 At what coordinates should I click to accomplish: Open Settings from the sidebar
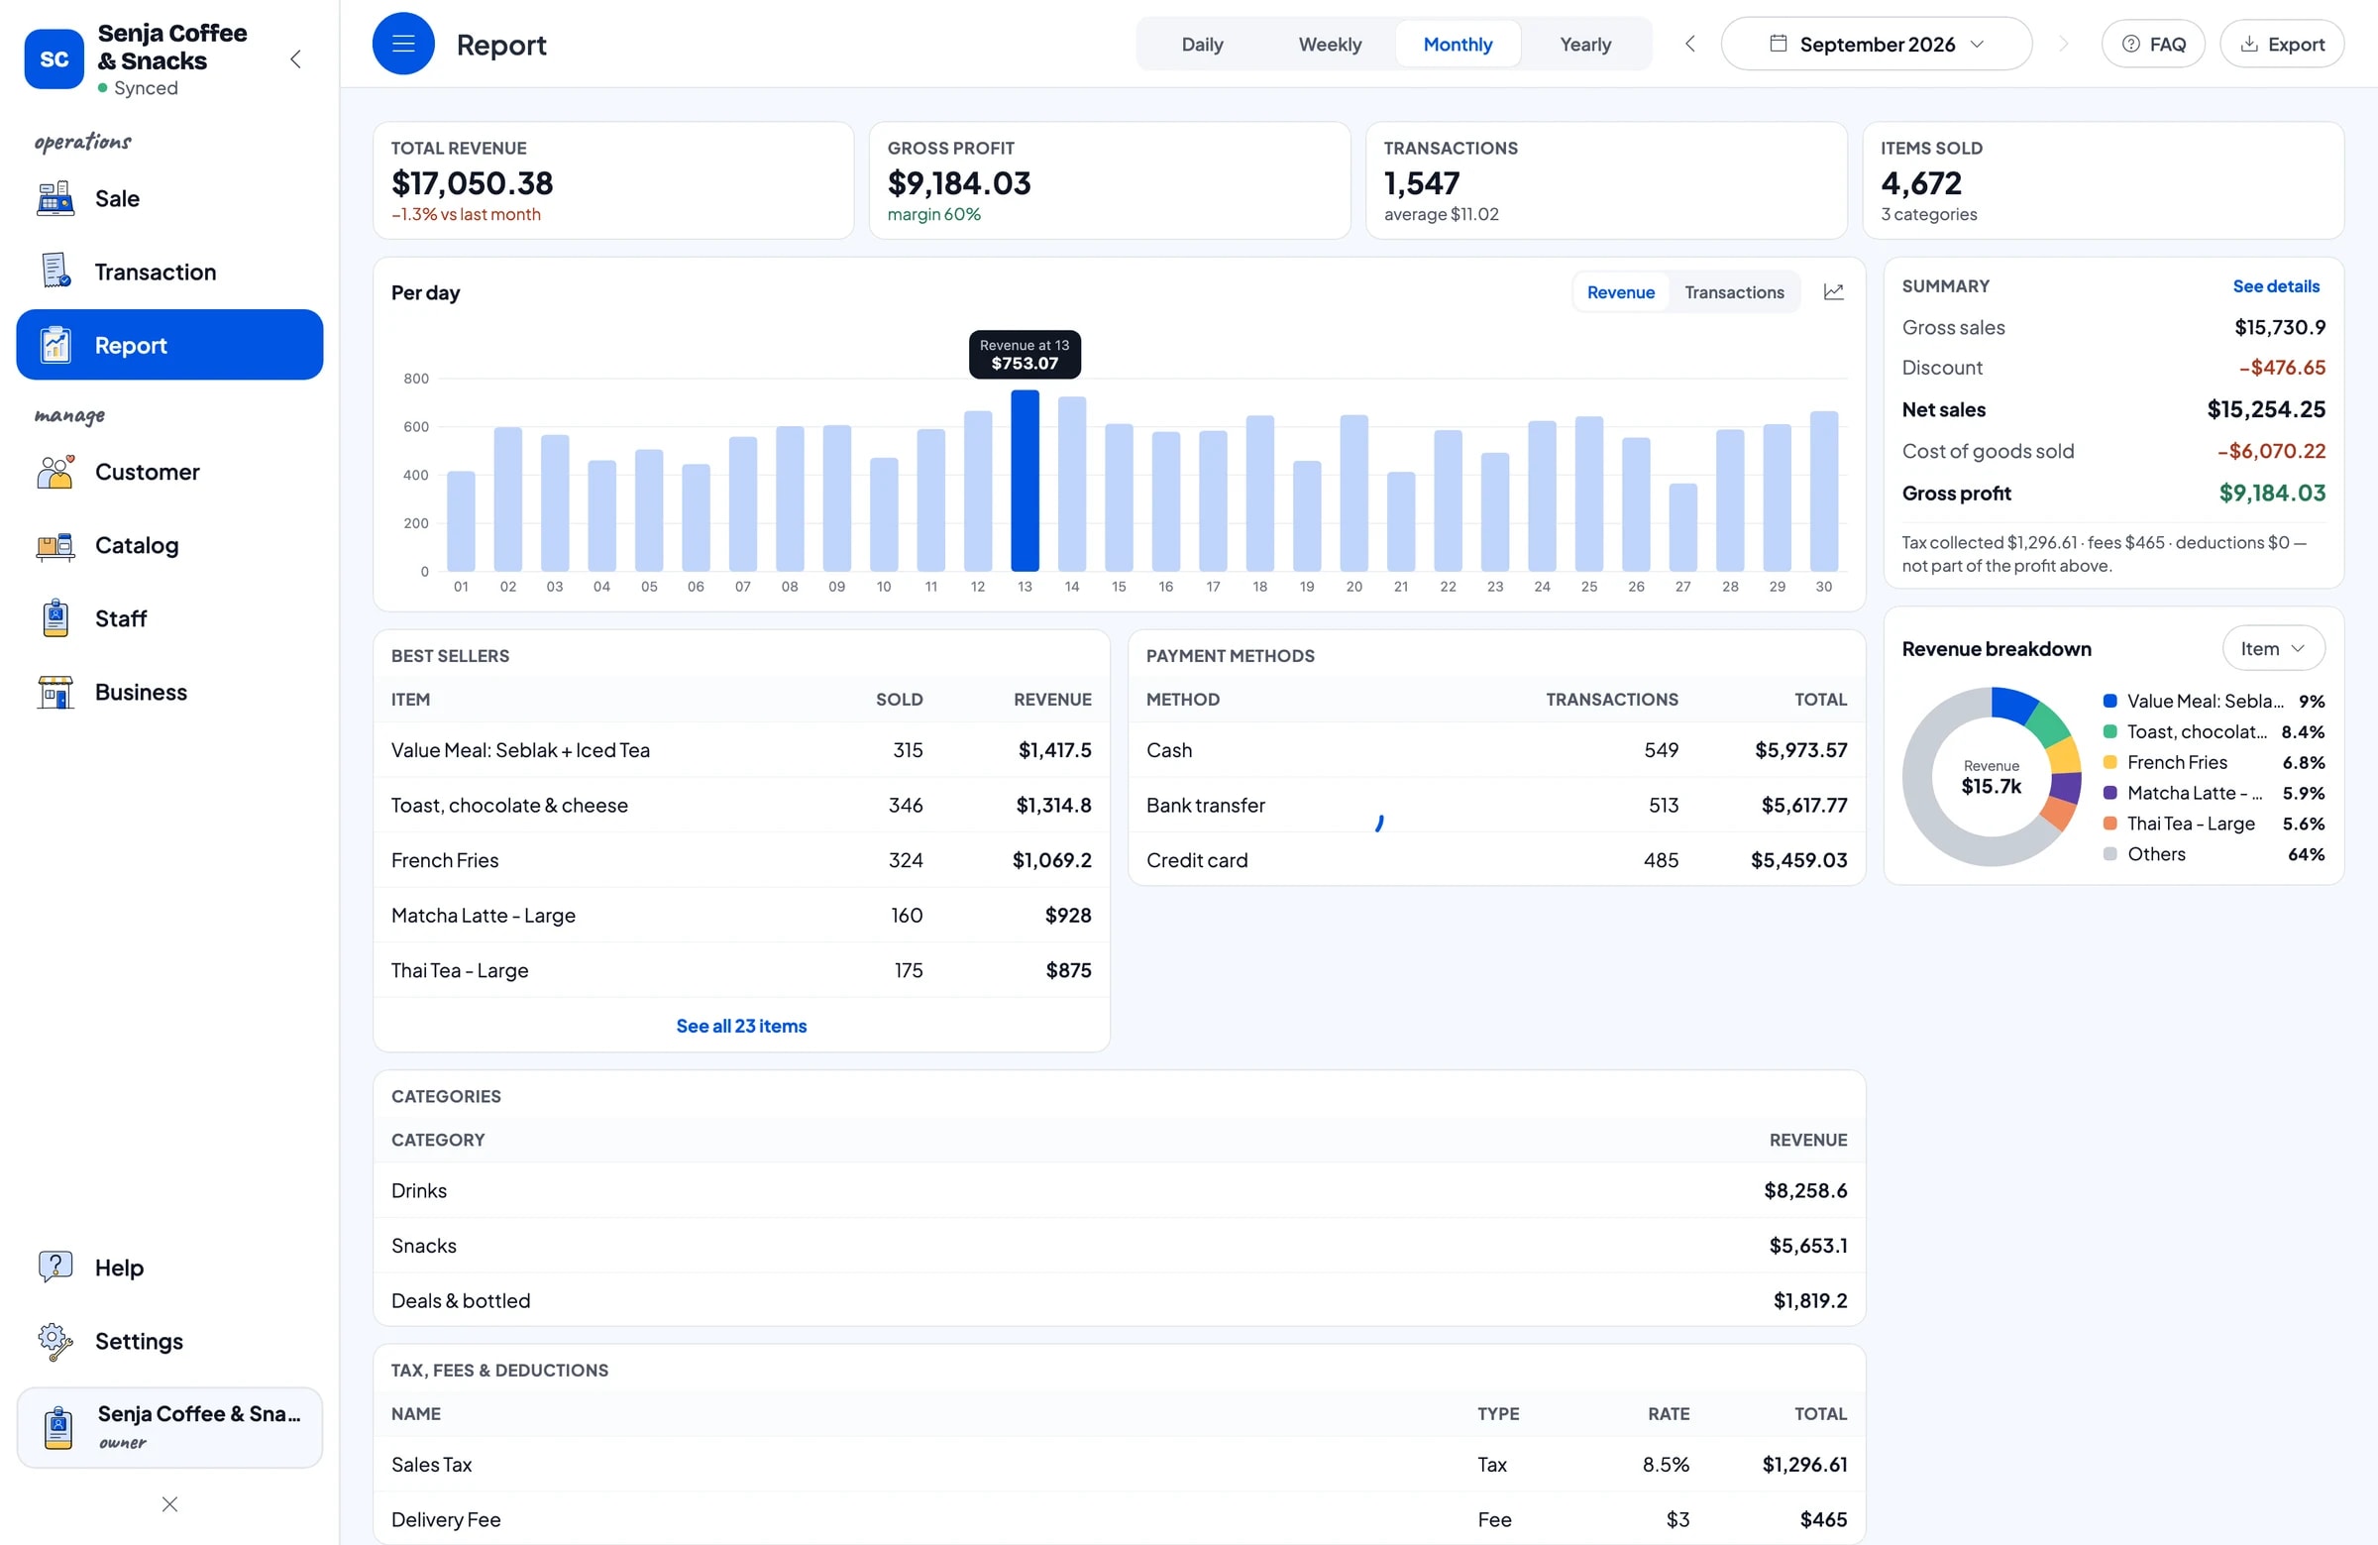pyautogui.click(x=169, y=1341)
